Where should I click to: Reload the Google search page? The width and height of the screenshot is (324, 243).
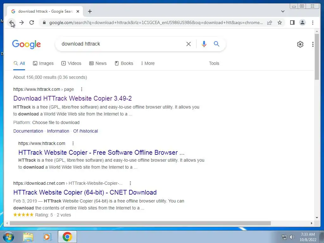(x=32, y=22)
